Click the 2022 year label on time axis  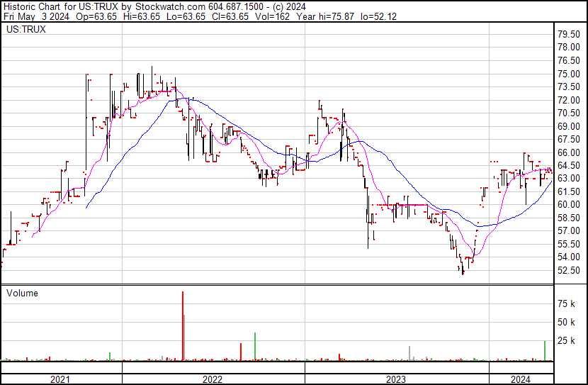(213, 379)
